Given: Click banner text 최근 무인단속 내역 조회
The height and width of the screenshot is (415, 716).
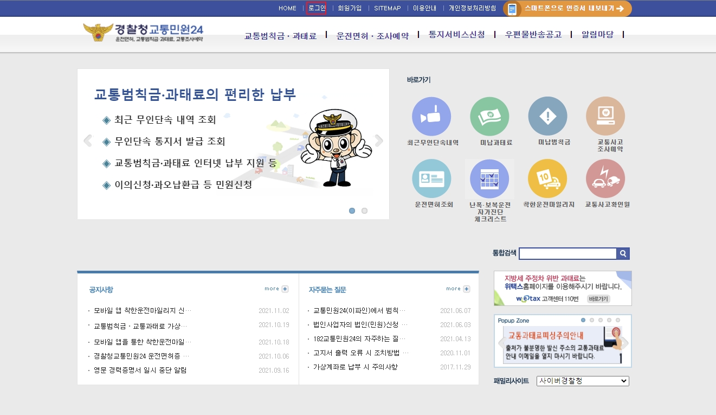Looking at the screenshot, I should pyautogui.click(x=165, y=119).
